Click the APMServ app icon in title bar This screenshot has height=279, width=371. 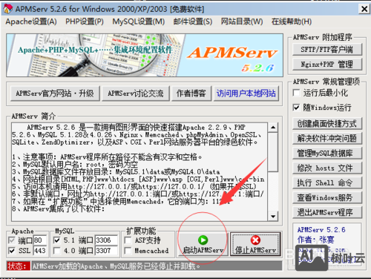coord(7,9)
